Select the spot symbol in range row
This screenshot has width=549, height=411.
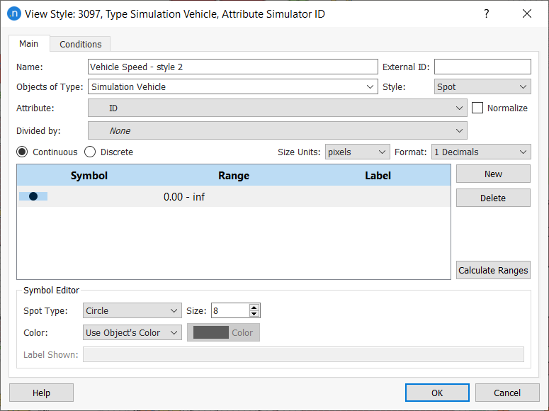[x=33, y=196]
